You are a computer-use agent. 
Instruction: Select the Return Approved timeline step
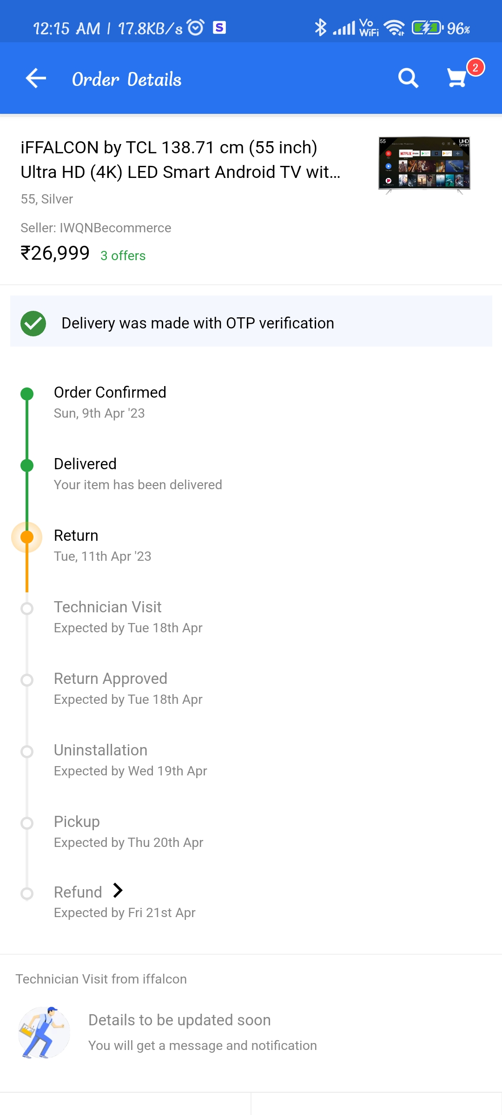click(x=111, y=679)
